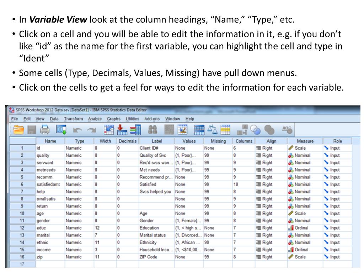The image size is (364, 273).
Task: Click the Missing column header
Action: coord(218,141)
